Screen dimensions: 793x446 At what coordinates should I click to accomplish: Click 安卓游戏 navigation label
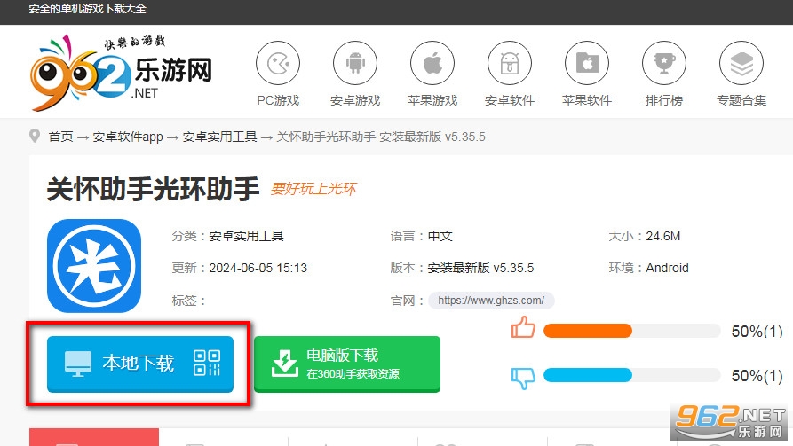(355, 100)
